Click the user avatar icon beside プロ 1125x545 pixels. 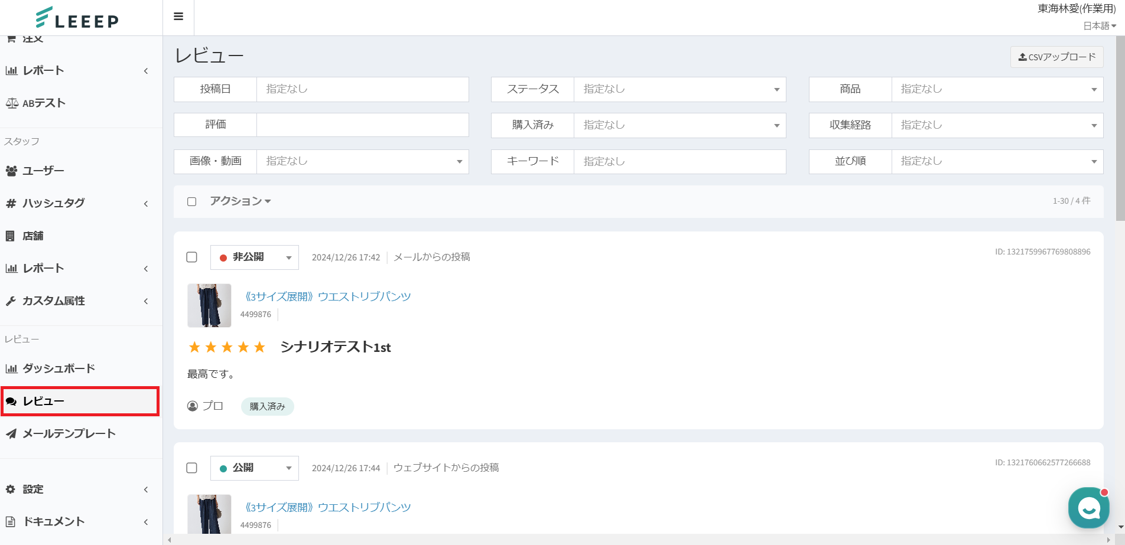193,406
